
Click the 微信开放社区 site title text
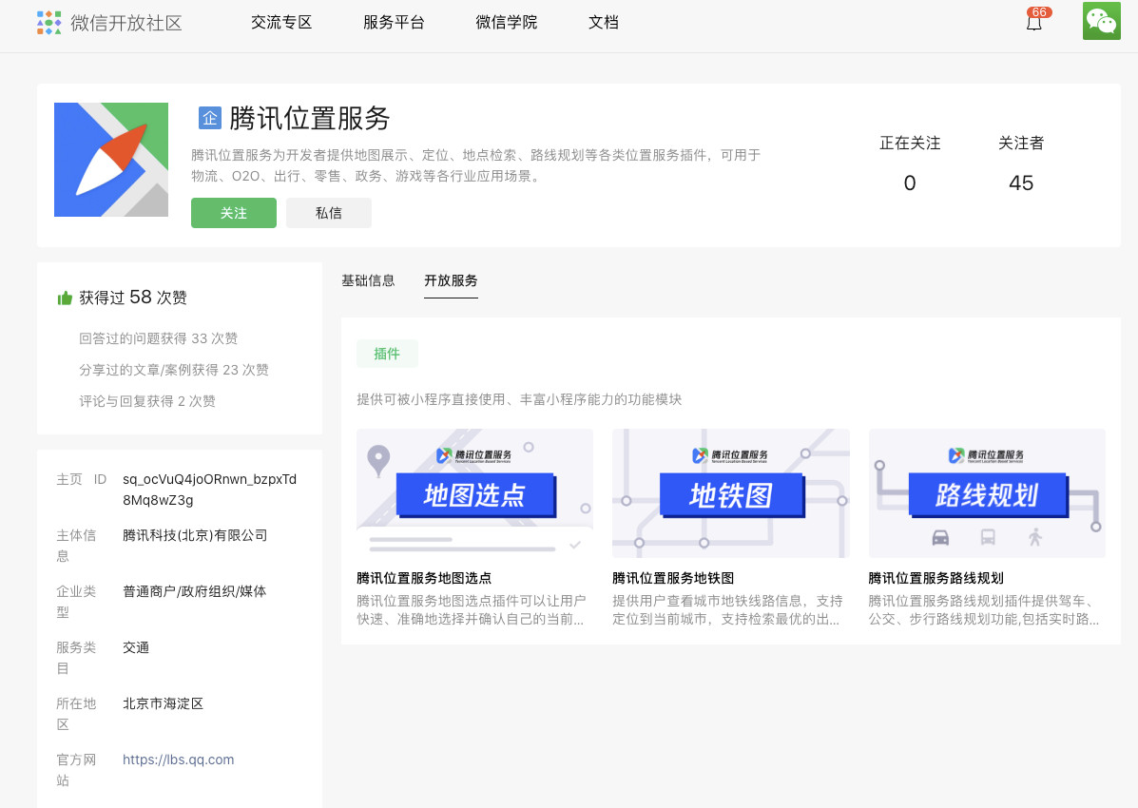[x=126, y=23]
